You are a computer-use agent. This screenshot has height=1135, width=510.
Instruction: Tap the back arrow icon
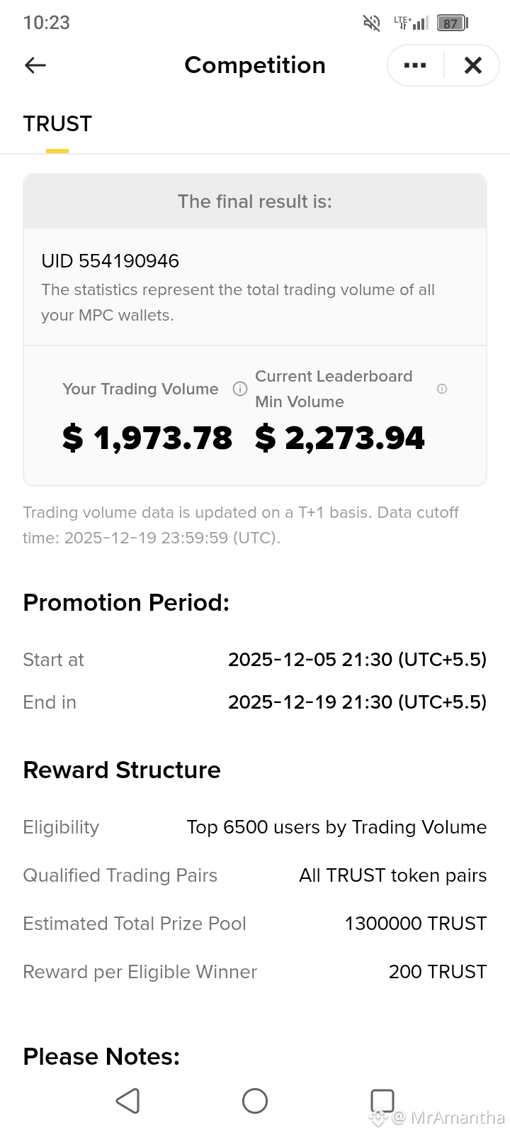pos(35,65)
